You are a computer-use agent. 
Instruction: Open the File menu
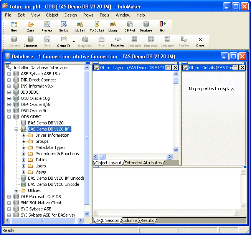8,15
